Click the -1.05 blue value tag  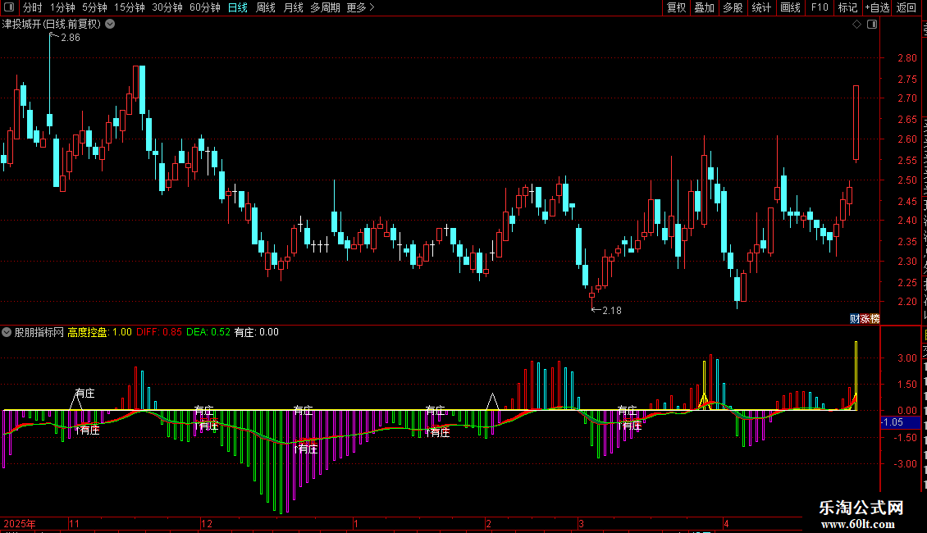point(901,422)
